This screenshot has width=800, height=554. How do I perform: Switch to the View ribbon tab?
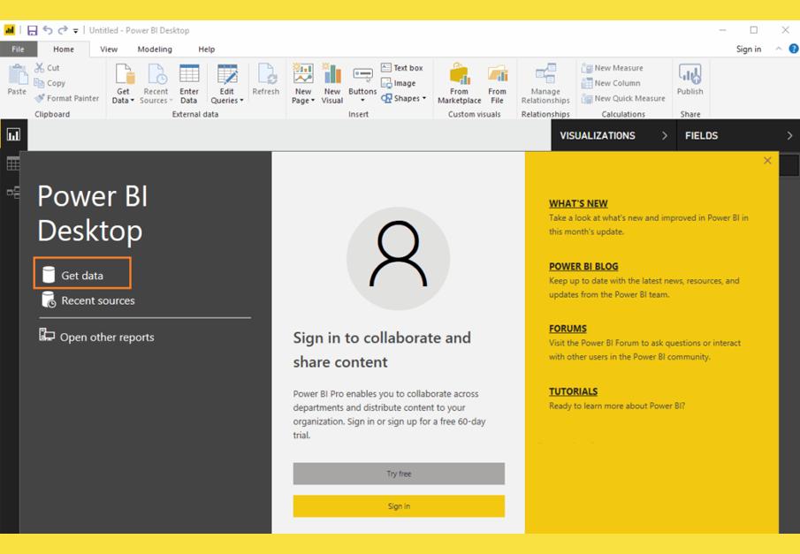(109, 49)
